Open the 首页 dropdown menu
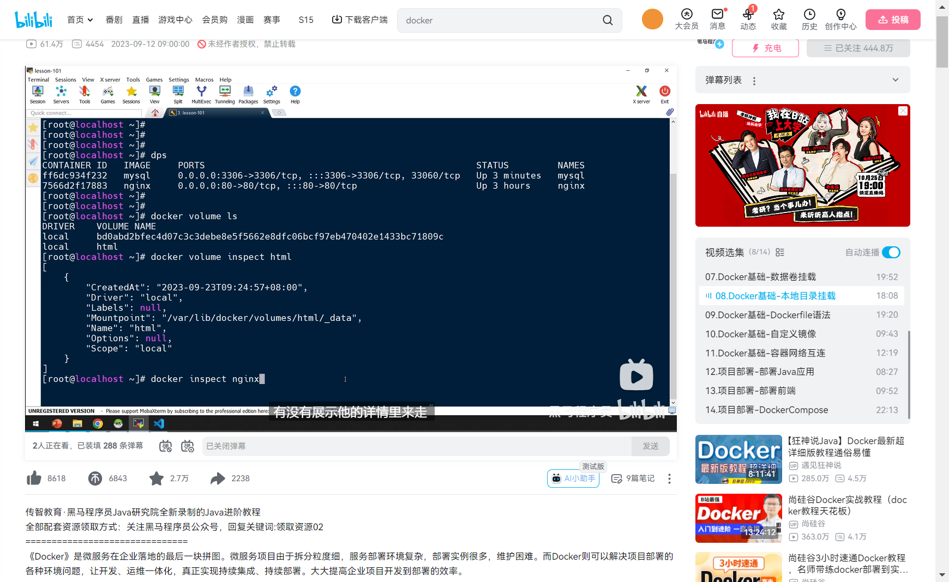 point(80,19)
